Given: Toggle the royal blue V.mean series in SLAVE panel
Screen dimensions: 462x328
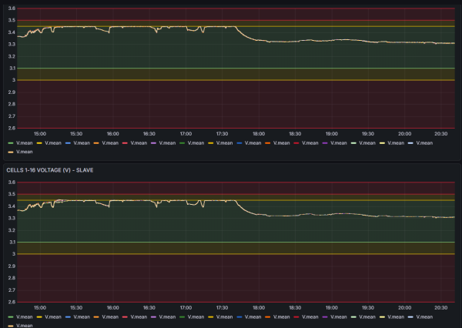Looking at the screenshot, I should [x=253, y=316].
